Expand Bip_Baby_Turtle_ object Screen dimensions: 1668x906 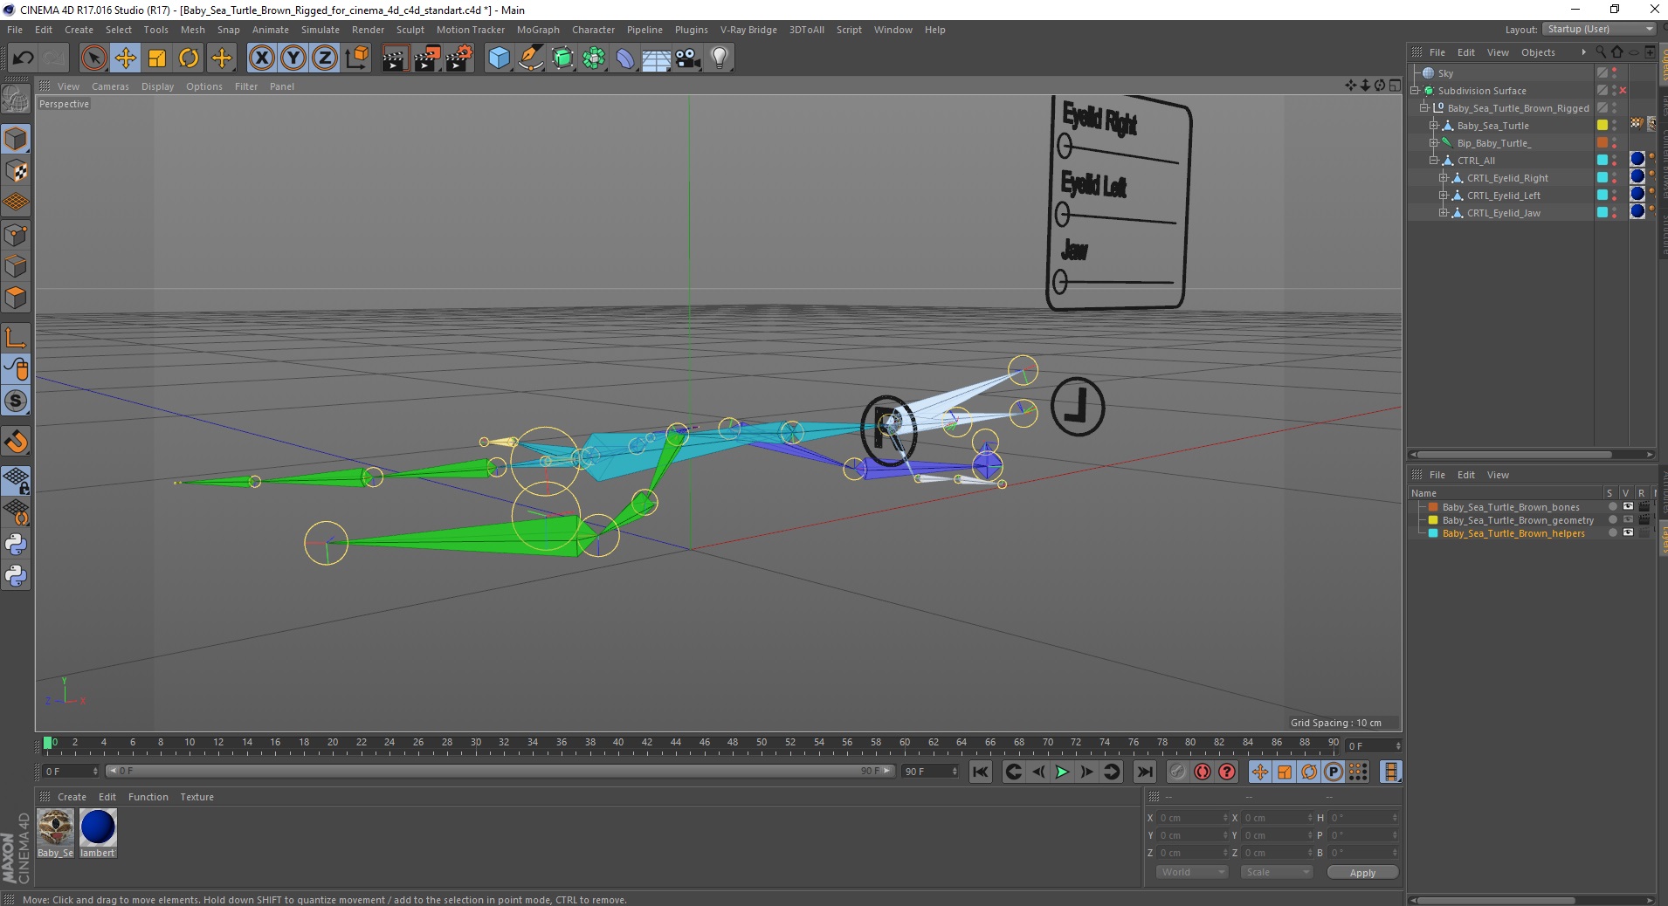point(1434,143)
